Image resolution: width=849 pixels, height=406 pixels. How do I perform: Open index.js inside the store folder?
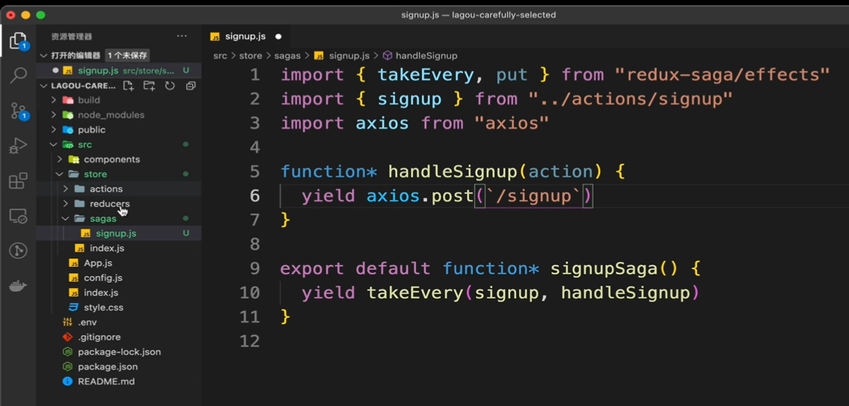(119, 248)
